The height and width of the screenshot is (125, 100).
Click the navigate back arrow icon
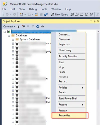7,14
